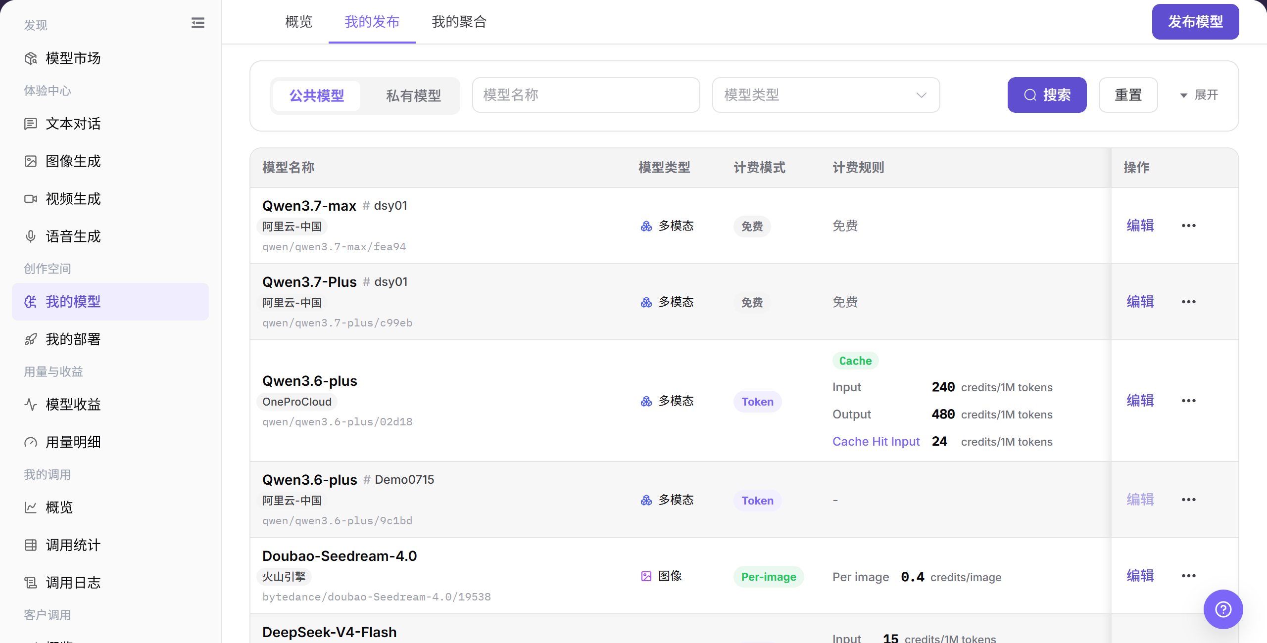
Task: Click the Token tag in Demo0715 row
Action: (x=757, y=501)
